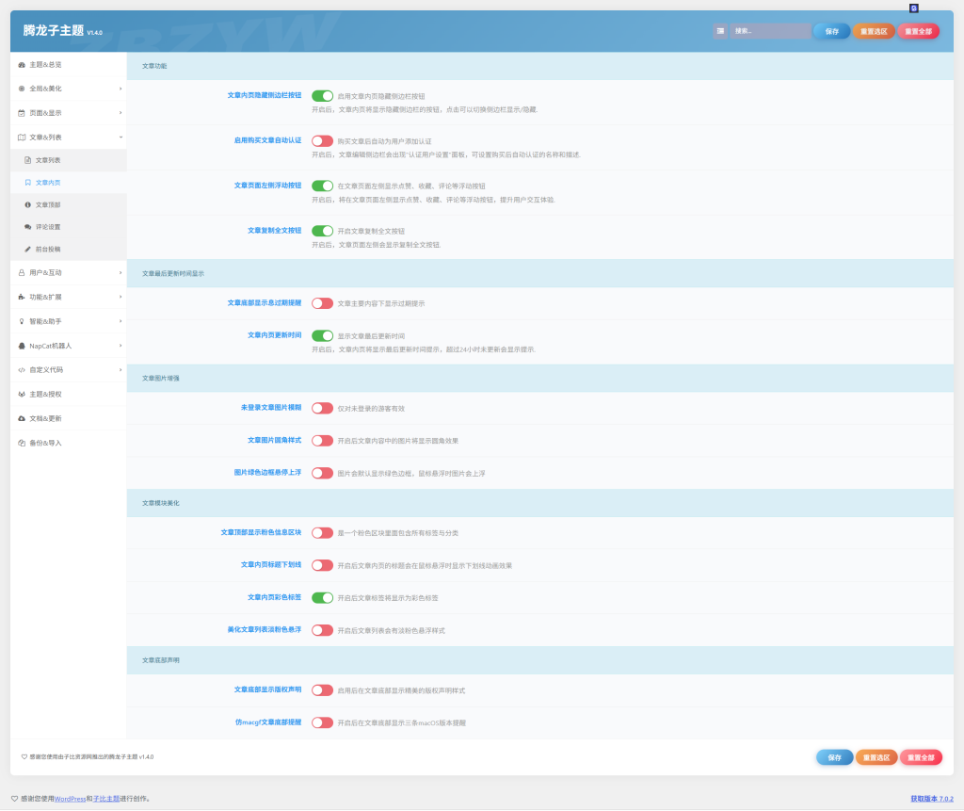This screenshot has width=964, height=811.
Task: Enable 文章内页标题下划线 switch
Action: click(322, 565)
